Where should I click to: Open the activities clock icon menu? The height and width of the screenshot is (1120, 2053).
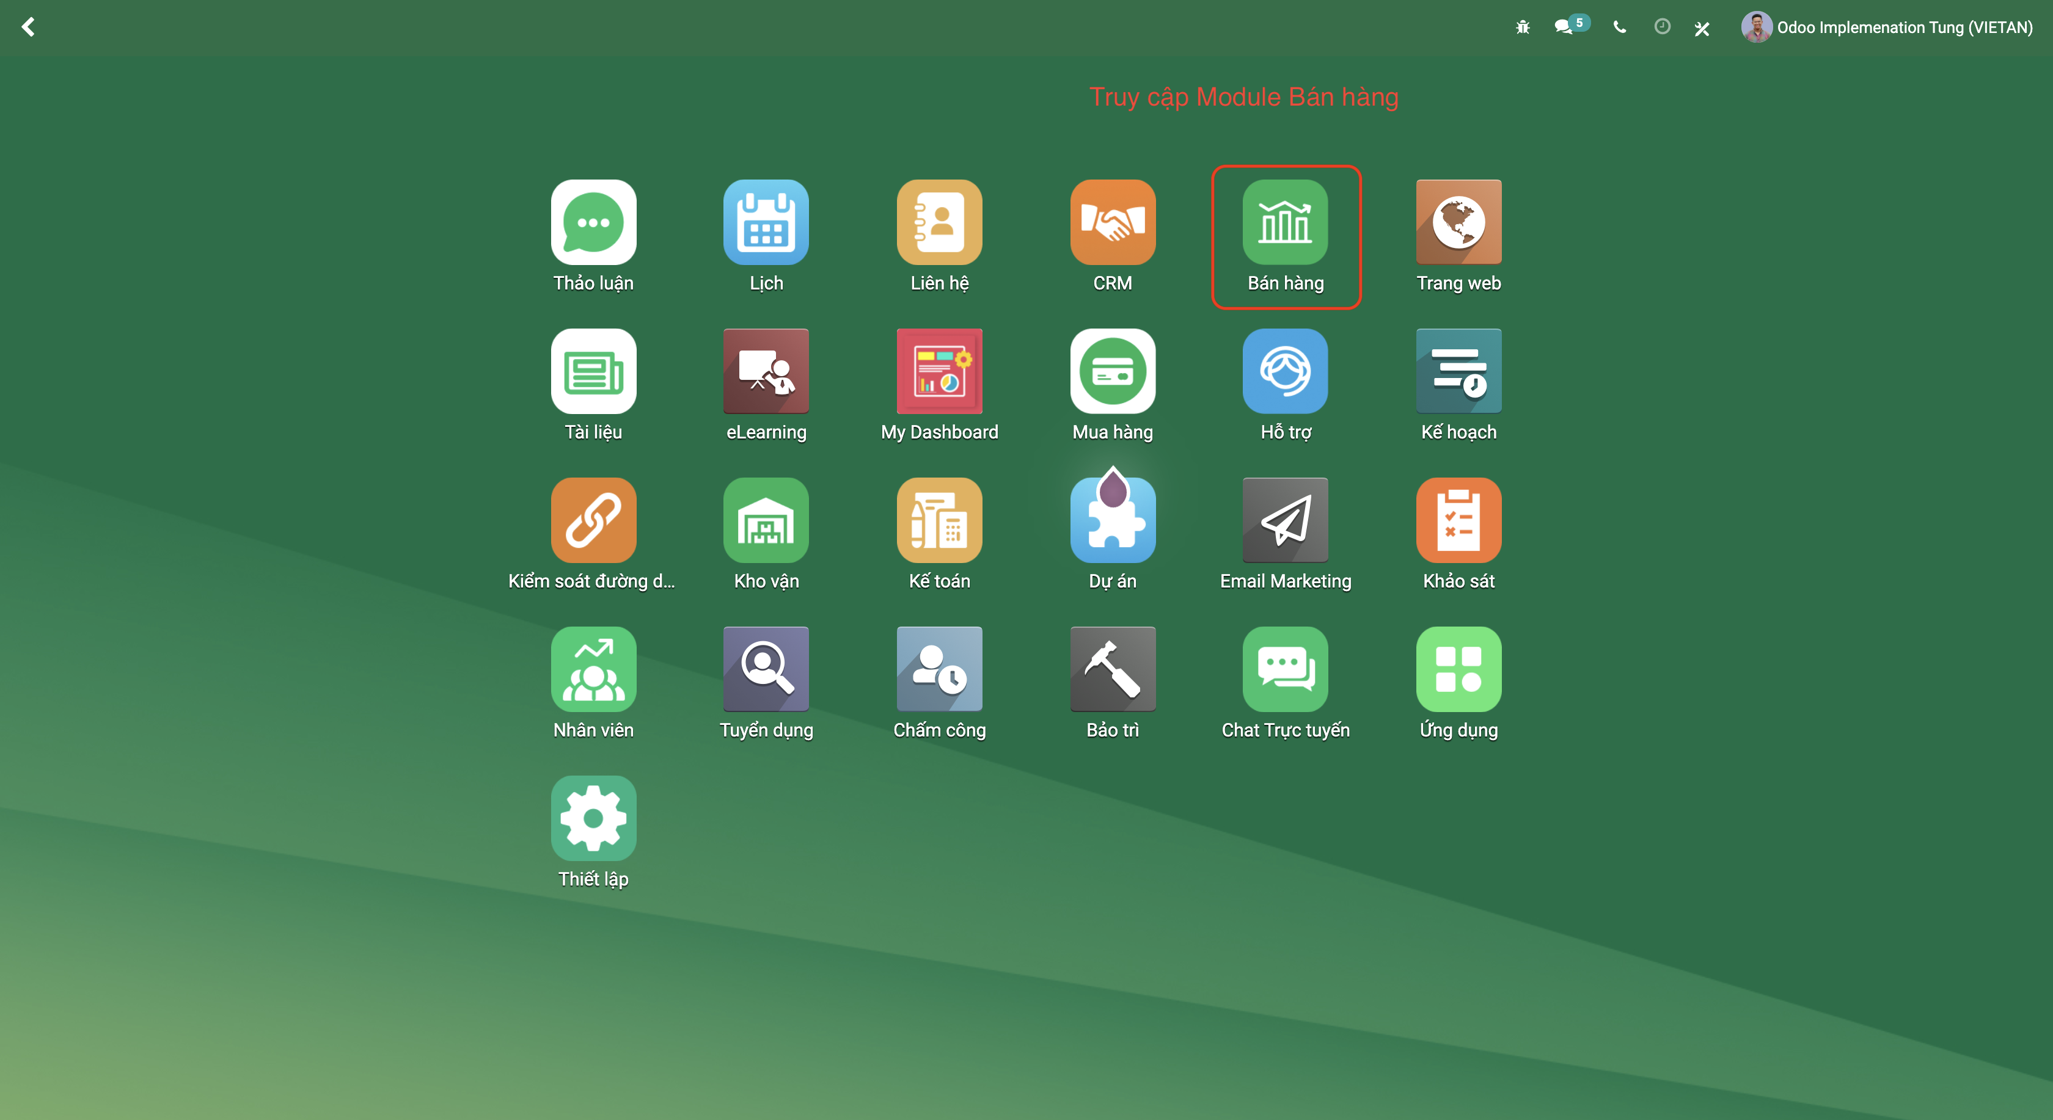[1662, 27]
